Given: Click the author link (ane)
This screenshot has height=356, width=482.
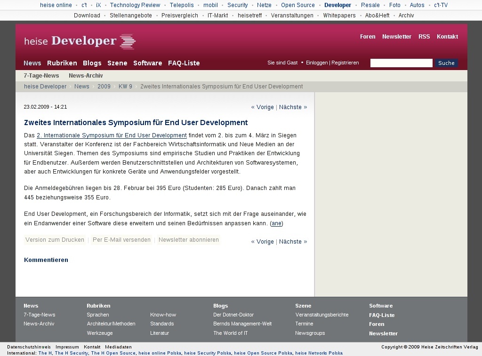Looking at the screenshot, I should point(276,223).
